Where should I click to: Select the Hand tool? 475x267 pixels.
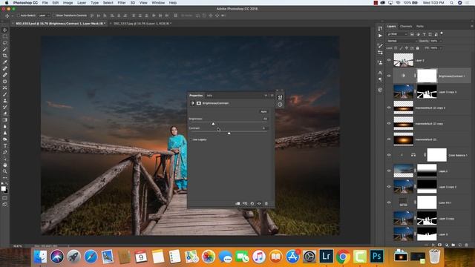pos(5,165)
